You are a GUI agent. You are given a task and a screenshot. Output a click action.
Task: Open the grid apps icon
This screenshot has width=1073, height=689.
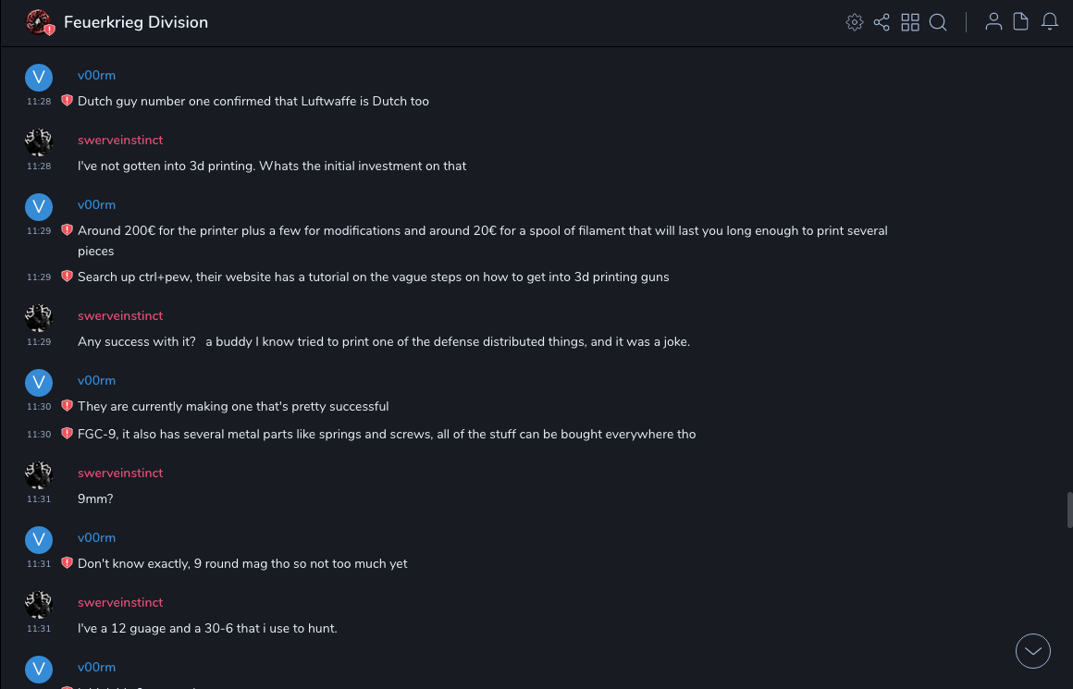910,22
